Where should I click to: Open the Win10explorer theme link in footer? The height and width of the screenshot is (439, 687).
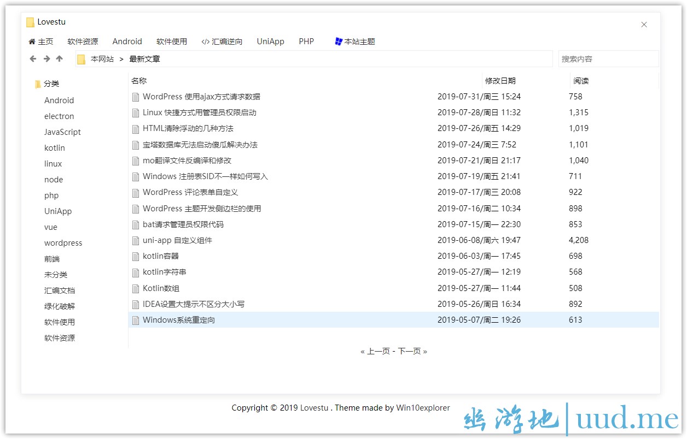click(423, 408)
